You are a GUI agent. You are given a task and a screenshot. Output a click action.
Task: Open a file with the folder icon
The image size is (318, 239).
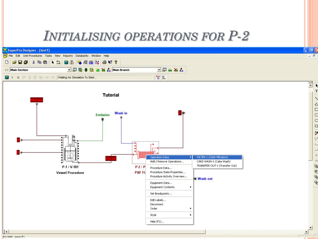(x=14, y=62)
